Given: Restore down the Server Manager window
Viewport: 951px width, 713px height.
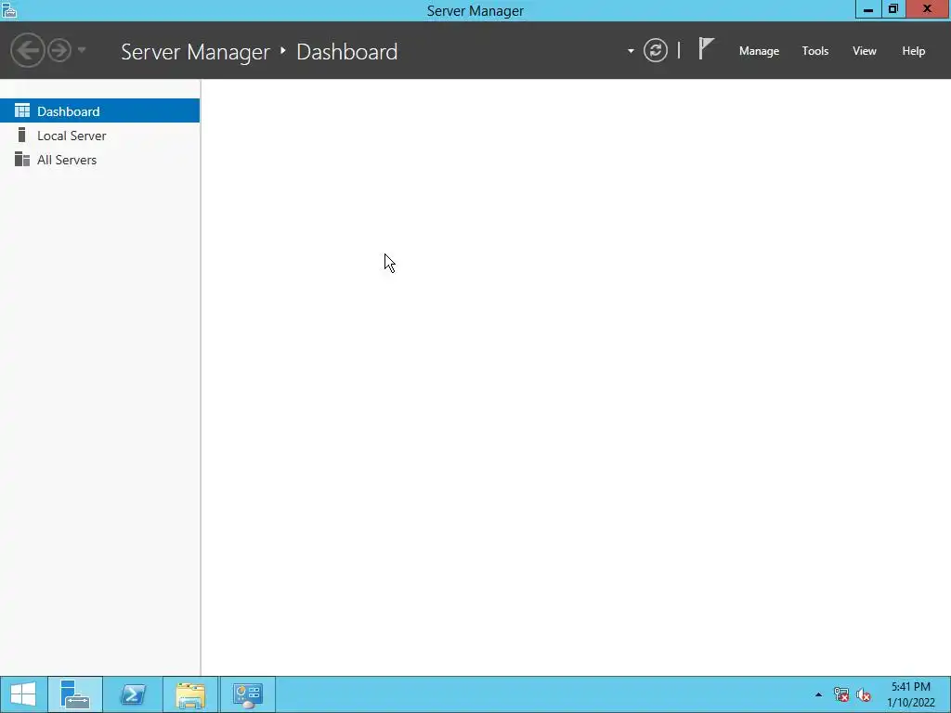Looking at the screenshot, I should tap(892, 9).
